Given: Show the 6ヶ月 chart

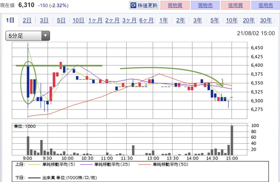Looking at the screenshot, I should tap(147, 20).
